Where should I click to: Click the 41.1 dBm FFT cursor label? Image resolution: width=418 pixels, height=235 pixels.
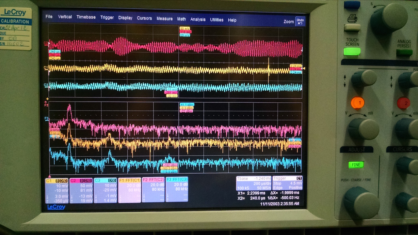(x=186, y=105)
